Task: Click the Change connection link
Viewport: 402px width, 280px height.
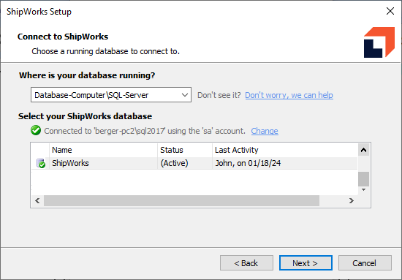Action: coord(265,131)
